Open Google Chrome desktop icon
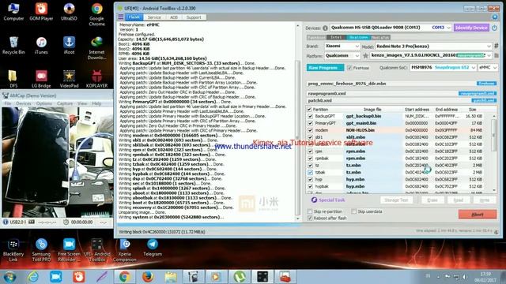This screenshot has height=284, width=506. tap(96, 14)
